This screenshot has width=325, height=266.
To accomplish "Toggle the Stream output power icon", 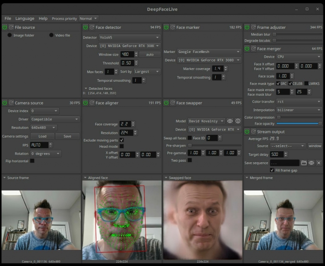I will point(247,132).
